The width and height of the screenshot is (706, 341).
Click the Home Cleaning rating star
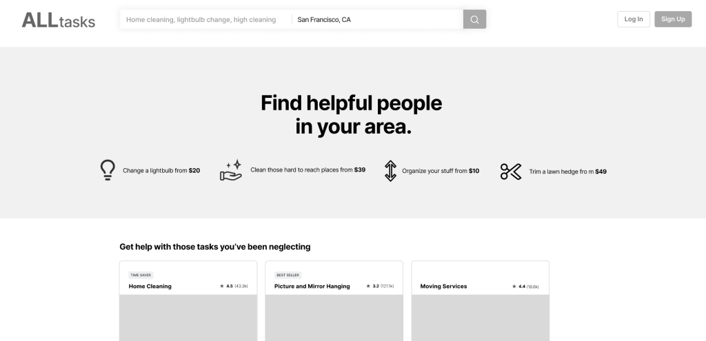click(222, 286)
